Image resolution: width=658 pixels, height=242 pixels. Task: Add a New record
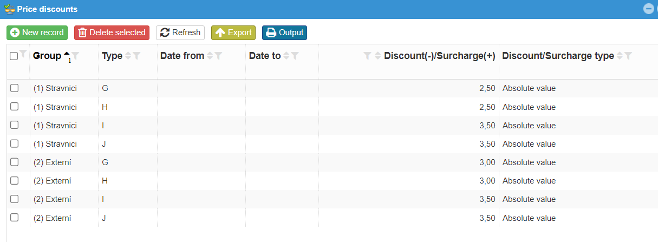click(x=37, y=32)
